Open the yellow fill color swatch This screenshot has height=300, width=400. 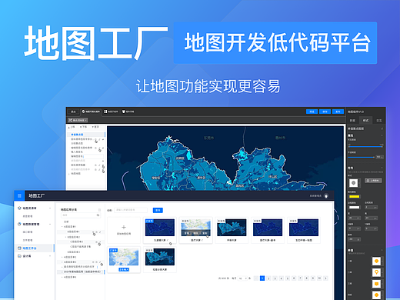354,197
